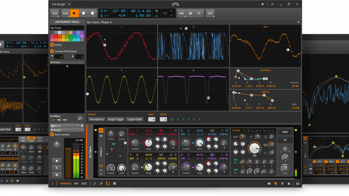Viewport: 349px width, 196px height.
Task: Select the Phase-4 device in the track list
Action: pyautogui.click(x=67, y=62)
